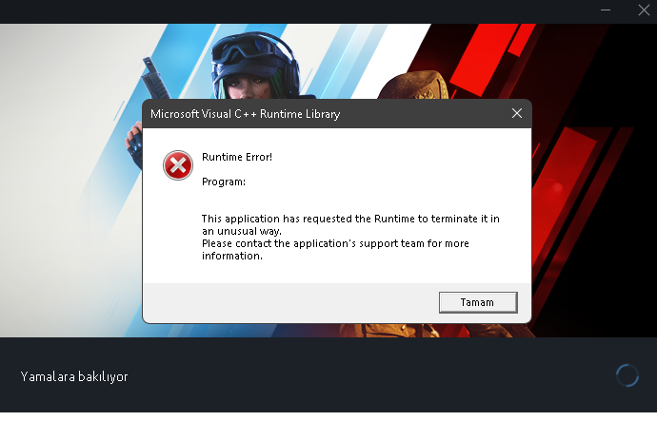Image resolution: width=657 pixels, height=421 pixels.
Task: Click the 'Runtime Error!' message text
Action: pyautogui.click(x=237, y=157)
